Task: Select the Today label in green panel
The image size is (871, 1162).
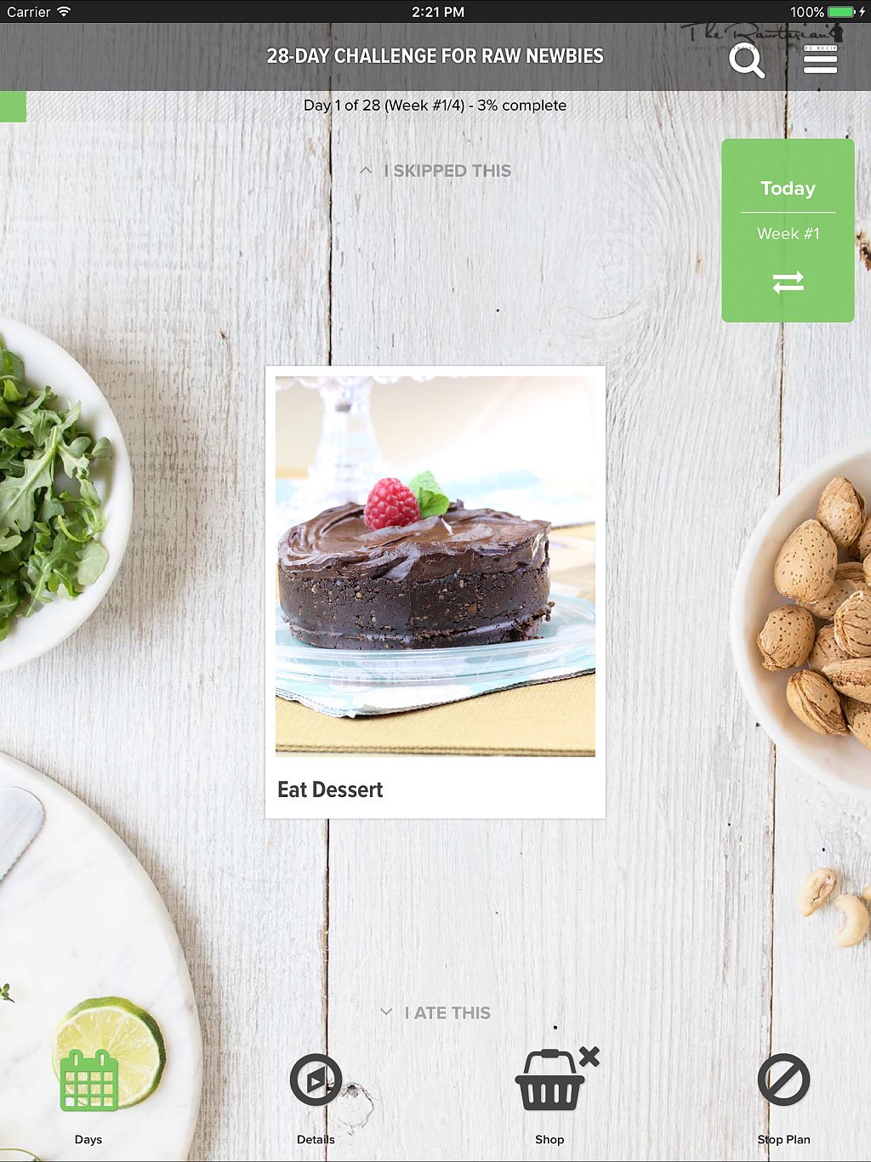Action: pos(788,189)
